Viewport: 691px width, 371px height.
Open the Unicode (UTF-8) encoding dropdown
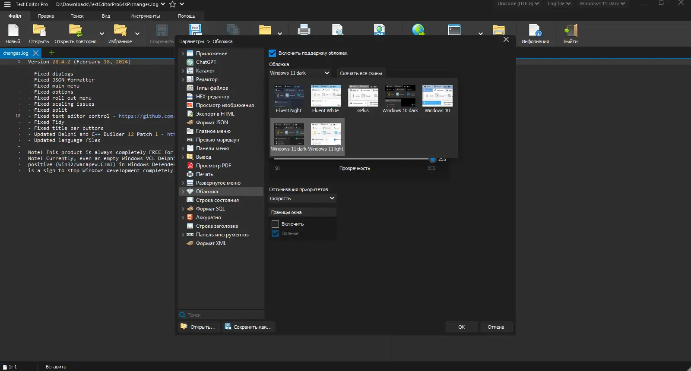(518, 4)
